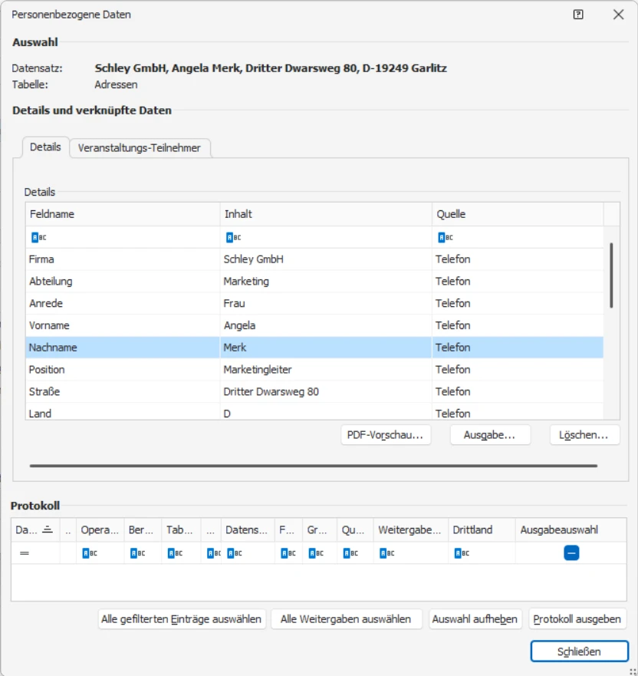
Task: Click the Ausgabe... button
Action: pos(490,435)
